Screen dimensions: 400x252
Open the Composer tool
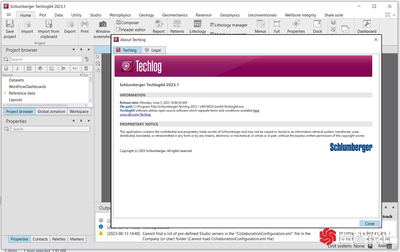click(x=128, y=23)
